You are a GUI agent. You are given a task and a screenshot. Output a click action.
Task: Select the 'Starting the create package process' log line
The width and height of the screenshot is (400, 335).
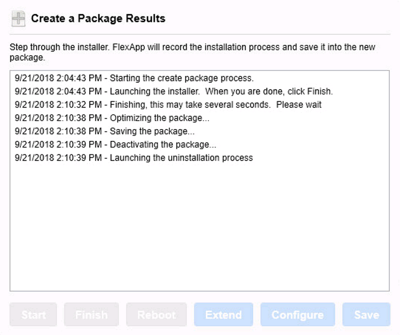(134, 78)
